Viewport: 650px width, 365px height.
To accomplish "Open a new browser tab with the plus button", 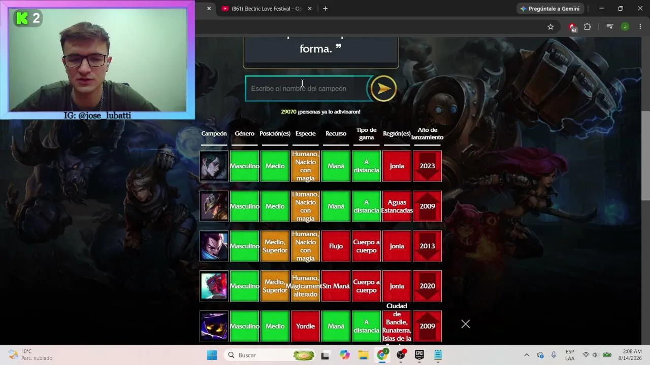I will click(x=326, y=9).
